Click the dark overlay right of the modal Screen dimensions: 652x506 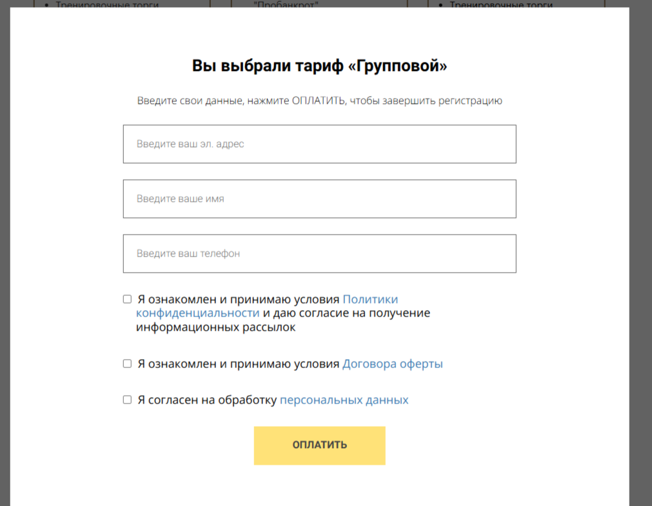(x=640, y=258)
